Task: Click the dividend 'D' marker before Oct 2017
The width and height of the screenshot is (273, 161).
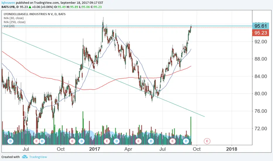Action: [186, 141]
